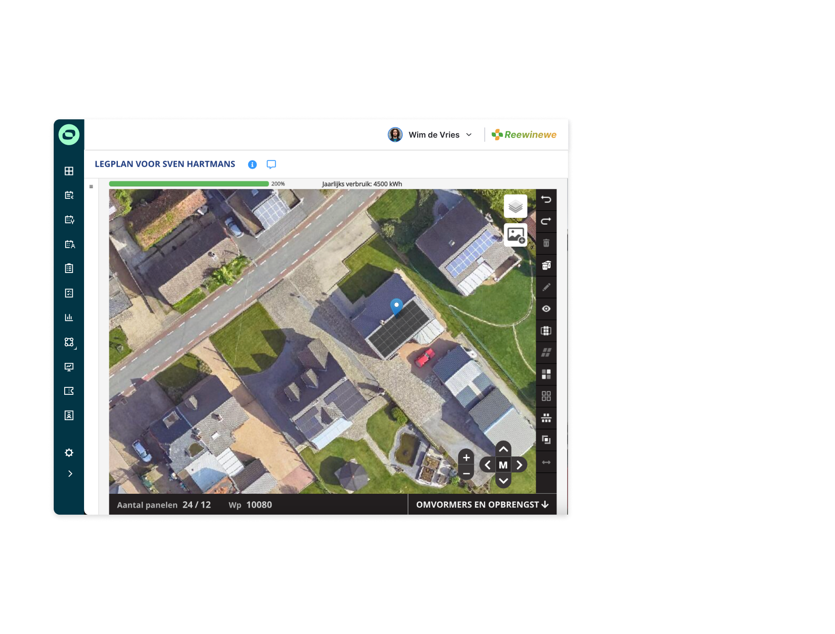Screen dimensions: 835x634
Task: Zoom in the map with plus button
Action: (466, 457)
